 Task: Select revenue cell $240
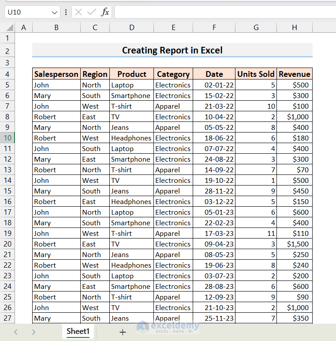pos(295,265)
